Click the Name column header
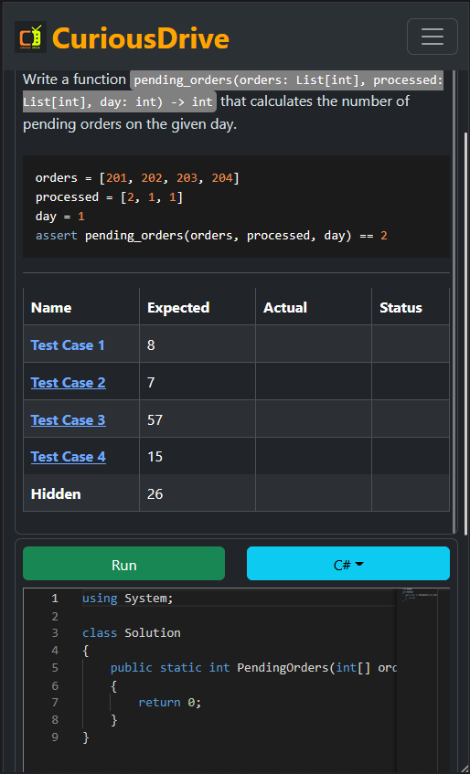The height and width of the screenshot is (774, 470). click(51, 308)
